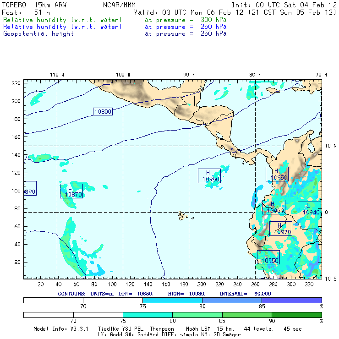Click the '10 S' latitude label
339x339 pixels.
(331, 279)
